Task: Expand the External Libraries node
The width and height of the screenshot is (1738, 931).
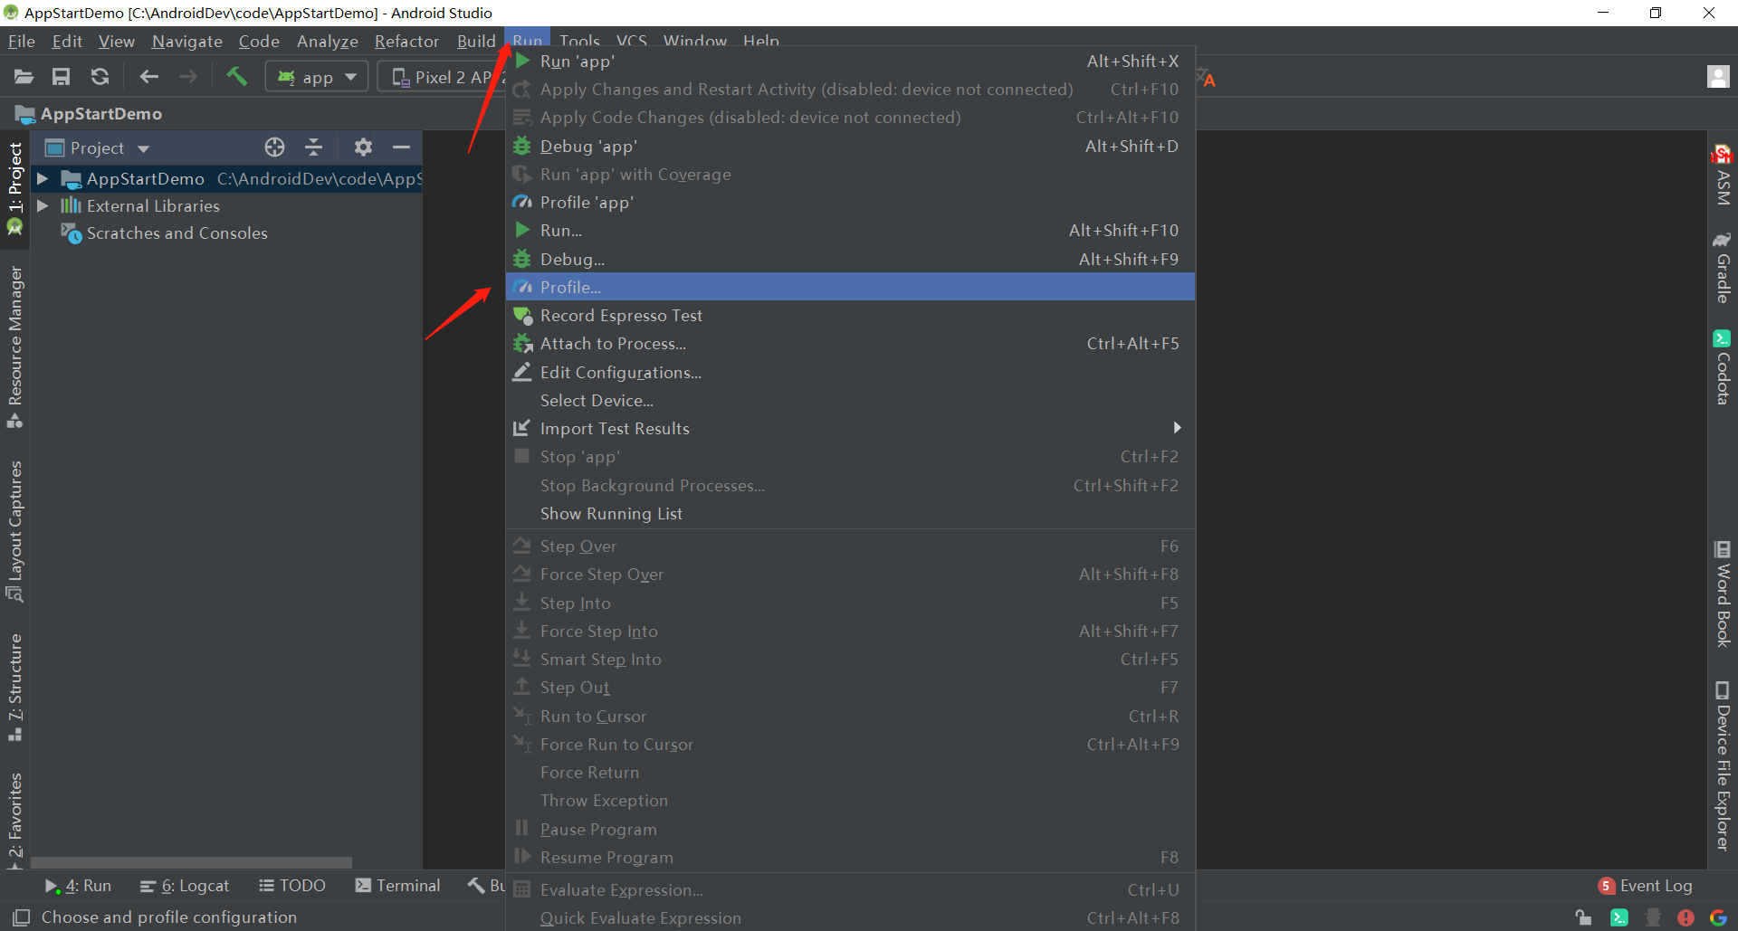Action: click(42, 206)
